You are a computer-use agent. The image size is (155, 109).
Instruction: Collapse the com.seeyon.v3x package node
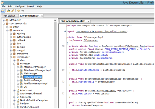coord(4,24)
